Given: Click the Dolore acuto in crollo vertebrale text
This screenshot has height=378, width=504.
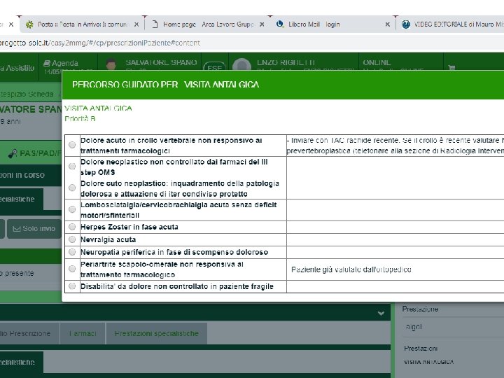Looking at the screenshot, I should coord(171,146).
